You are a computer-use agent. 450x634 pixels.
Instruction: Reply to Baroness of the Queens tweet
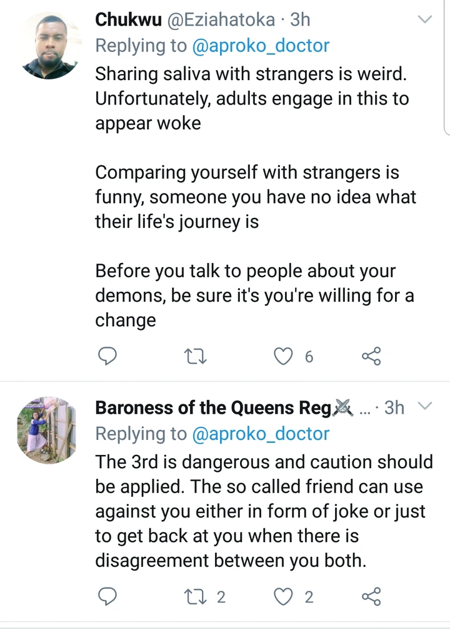pyautogui.click(x=108, y=596)
